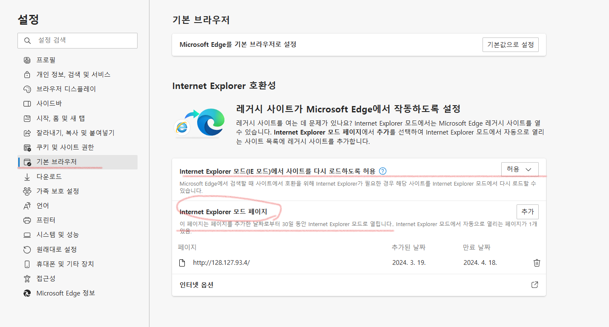Delete the http://128.127.93.4/ entry with trash icon
Screen dimensions: 609x327
(537, 263)
